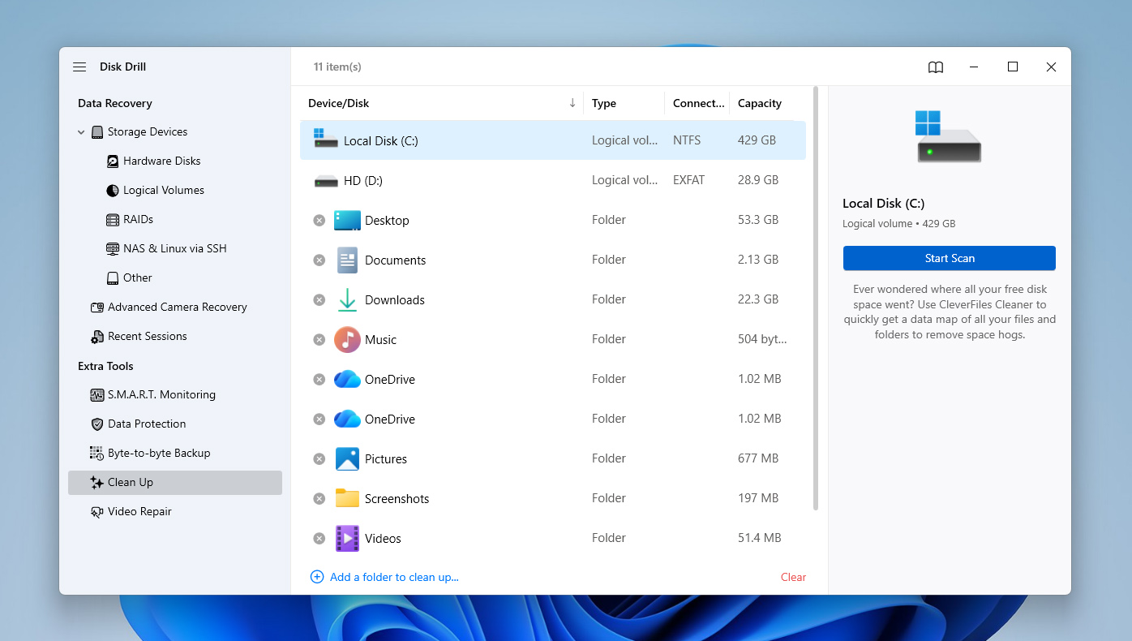Click the Music folder note icon
The height and width of the screenshot is (641, 1132).
coord(347,340)
